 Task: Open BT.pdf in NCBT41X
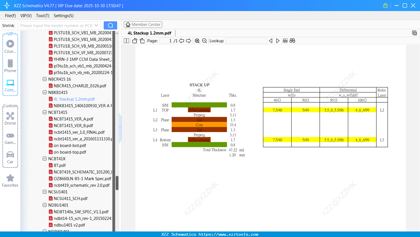pos(60,165)
